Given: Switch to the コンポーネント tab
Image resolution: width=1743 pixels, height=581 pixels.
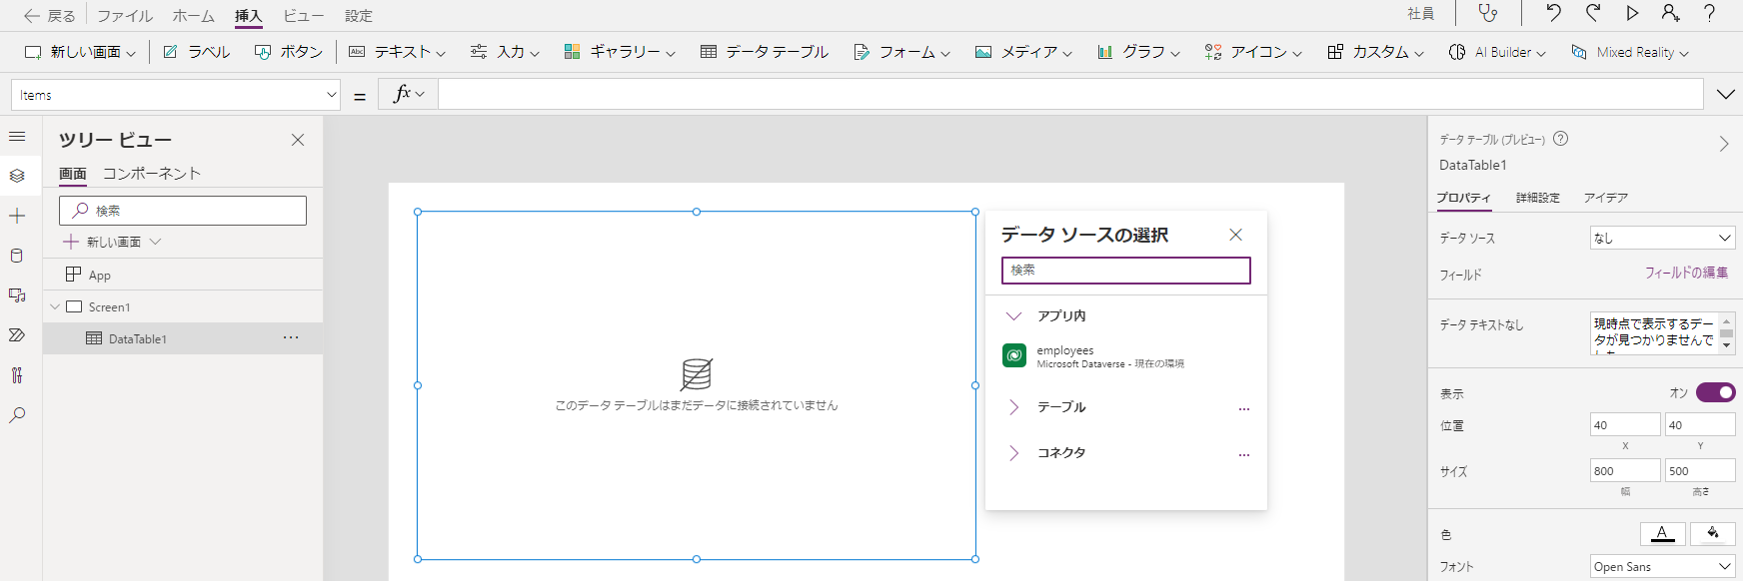Looking at the screenshot, I should 152,174.
